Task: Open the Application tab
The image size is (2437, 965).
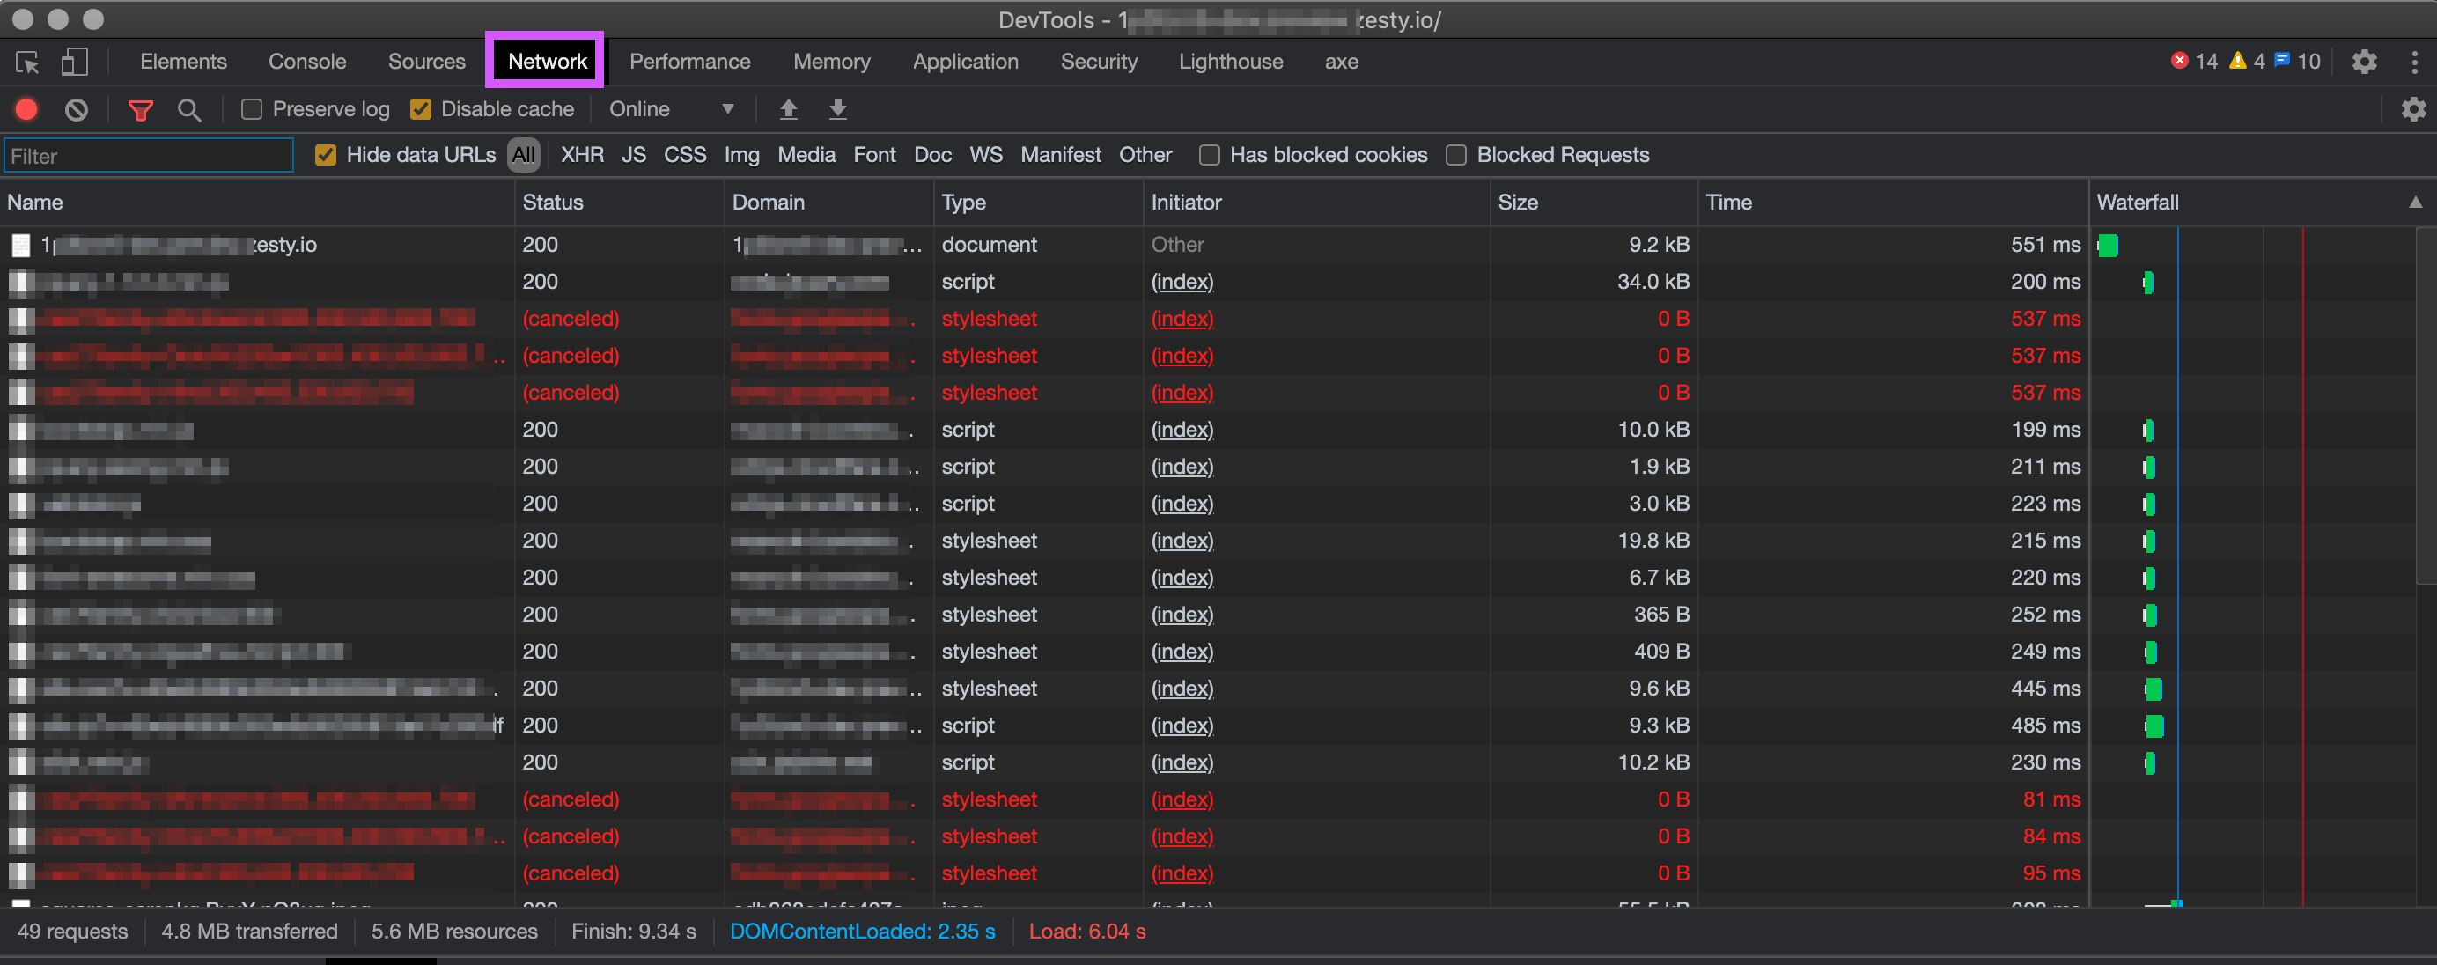Action: 965,62
